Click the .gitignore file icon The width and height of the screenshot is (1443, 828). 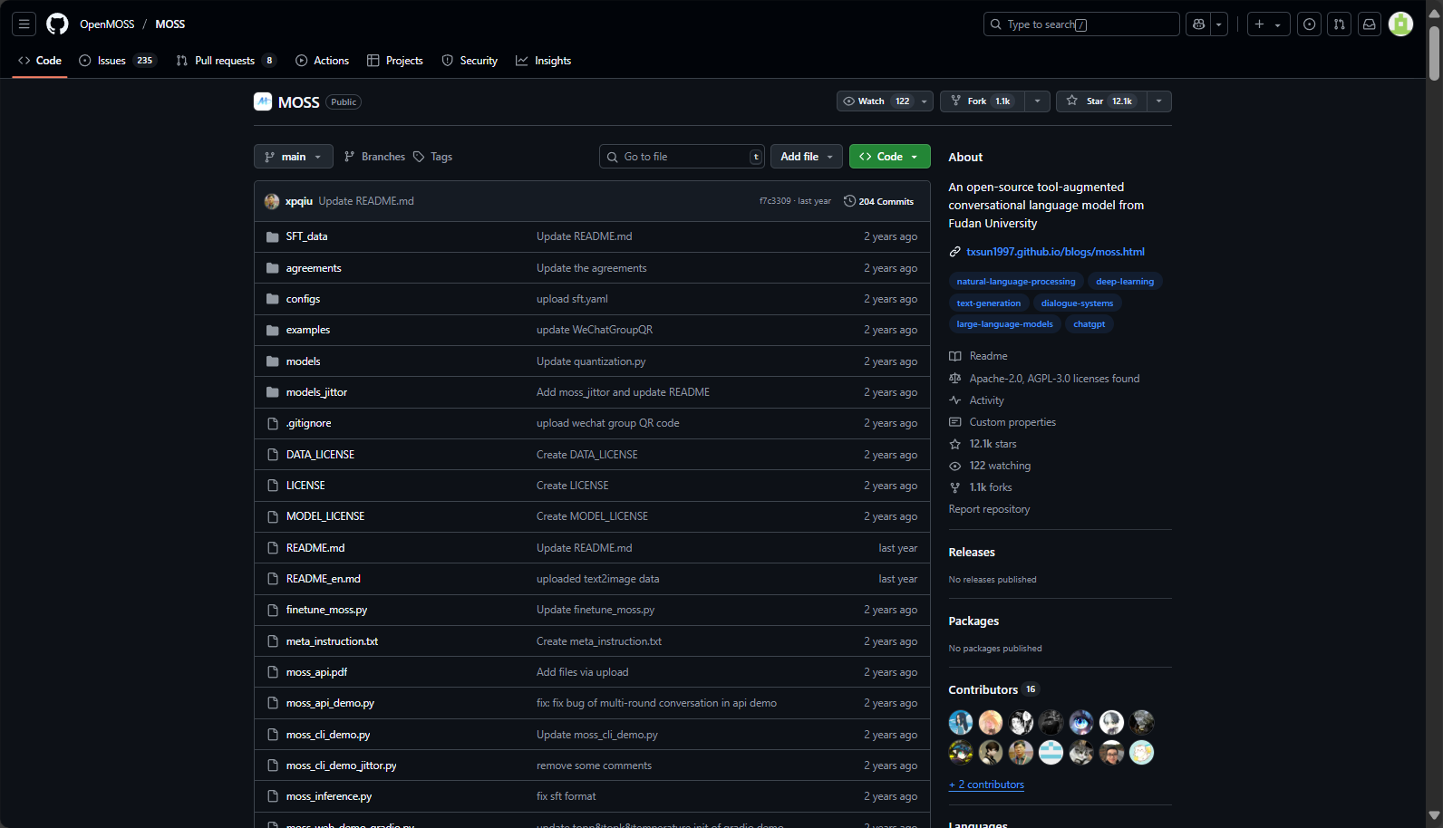273,423
